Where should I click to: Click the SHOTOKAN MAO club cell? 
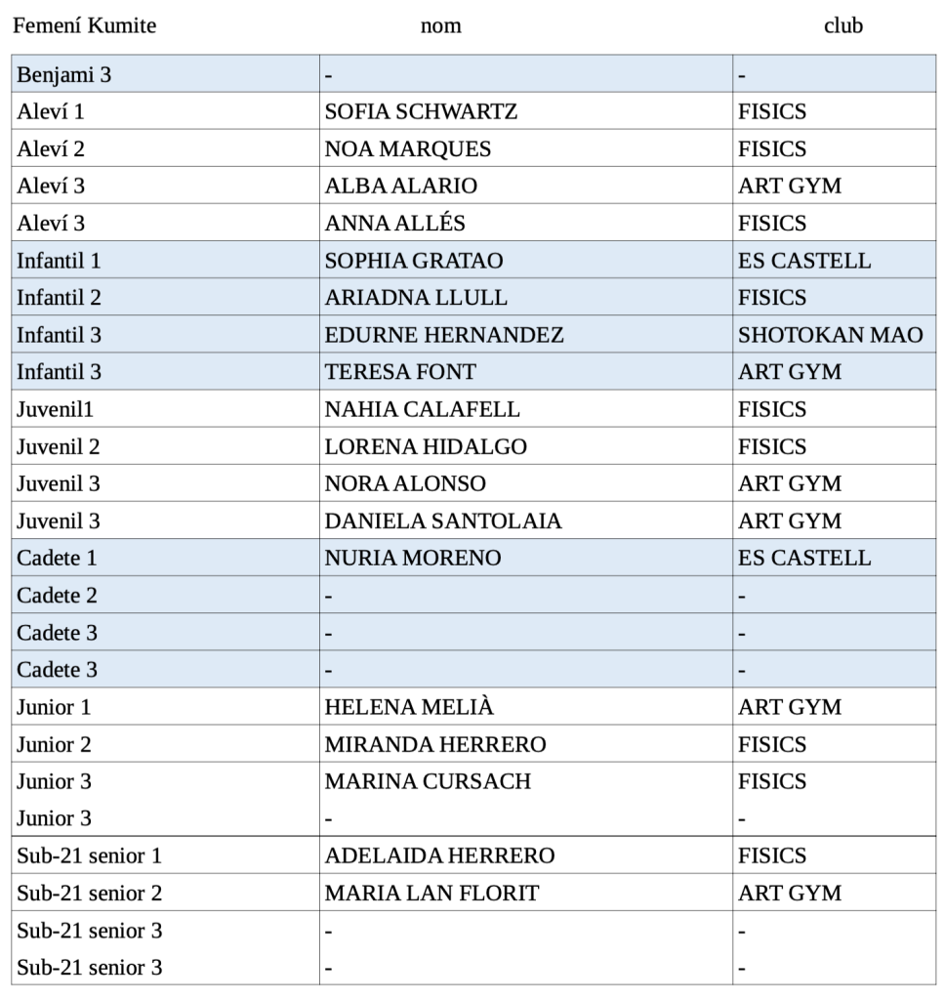coord(830,335)
